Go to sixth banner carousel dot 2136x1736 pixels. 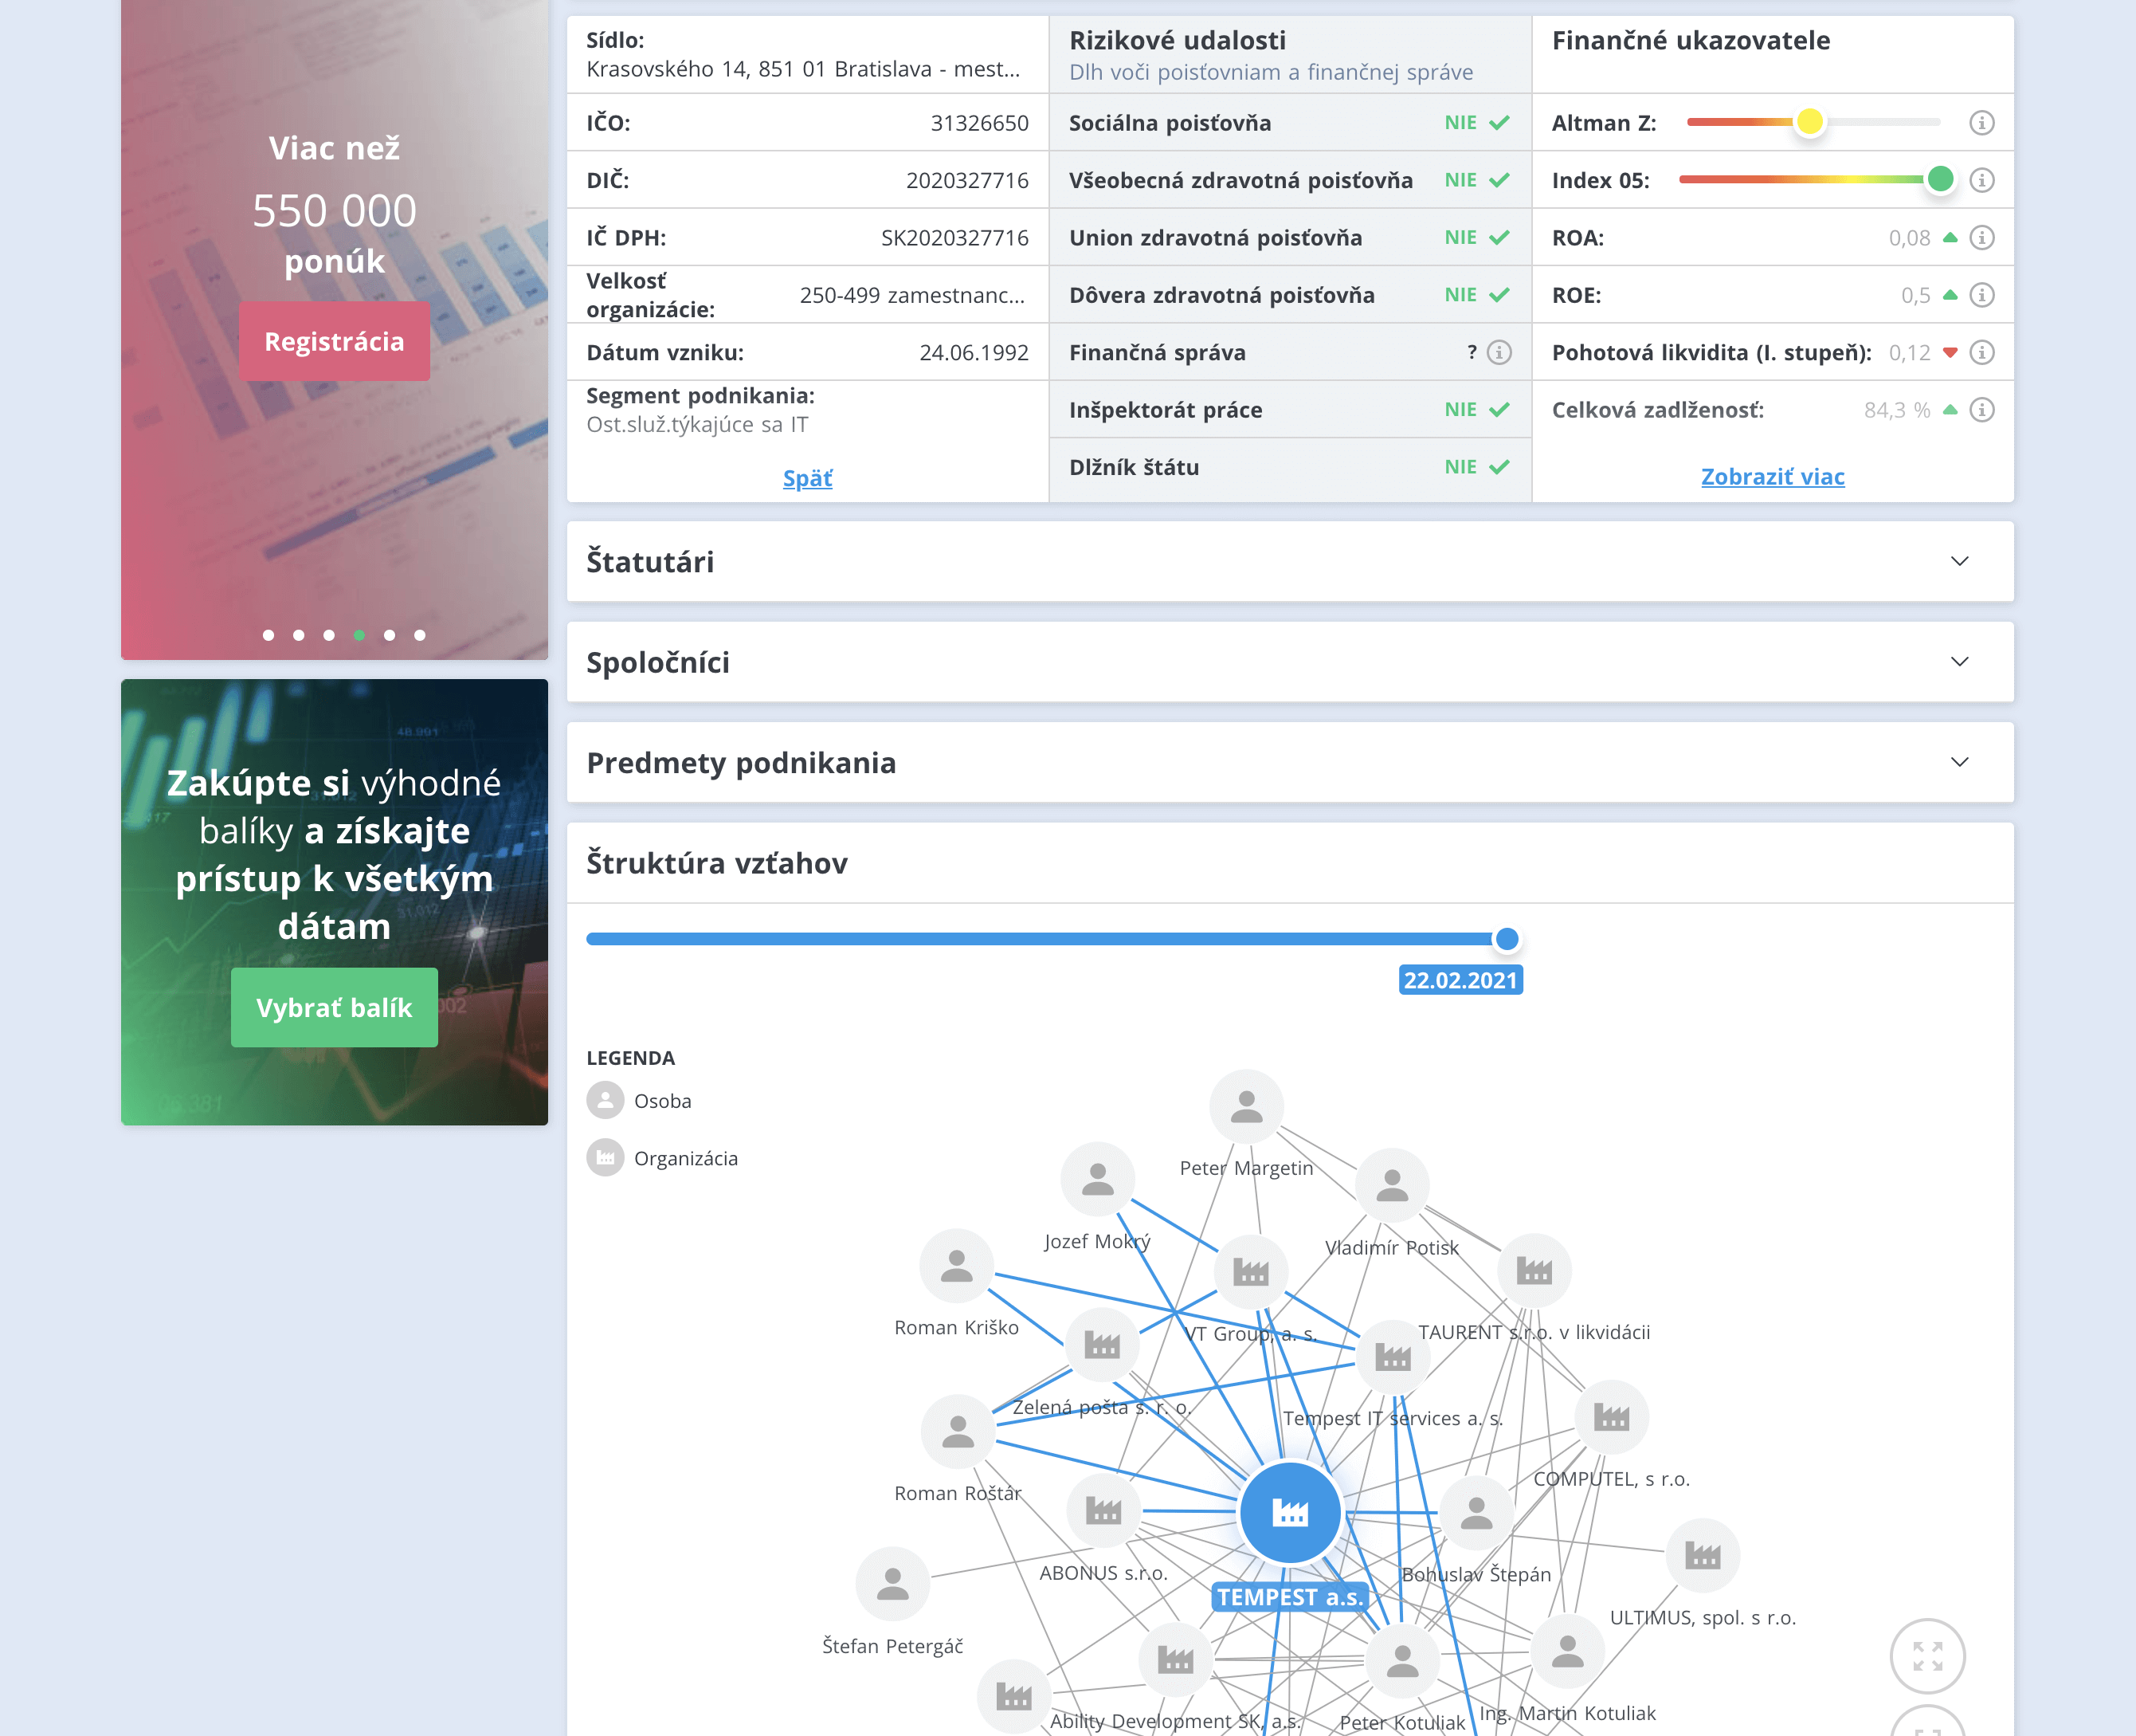tap(420, 635)
